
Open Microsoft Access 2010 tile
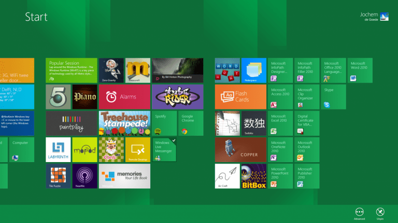(x=280, y=97)
